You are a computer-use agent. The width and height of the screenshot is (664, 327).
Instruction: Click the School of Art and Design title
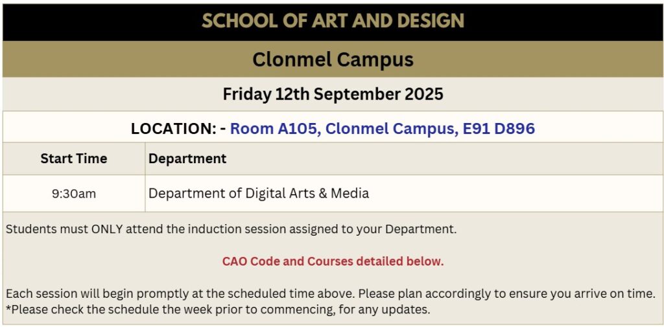(333, 21)
